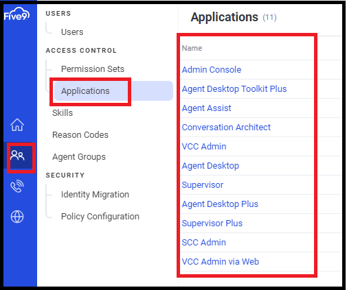Open Conversation Architect application
The height and width of the screenshot is (290, 347).
point(226,128)
